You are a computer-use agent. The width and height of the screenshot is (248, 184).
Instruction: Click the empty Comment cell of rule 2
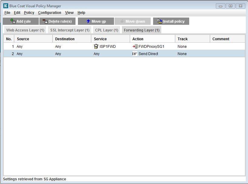(227, 54)
